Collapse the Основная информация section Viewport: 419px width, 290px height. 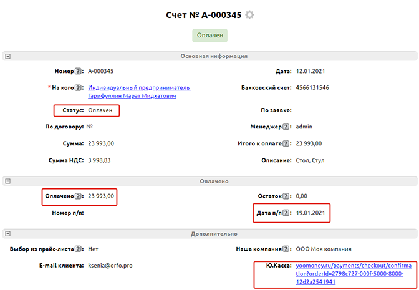(7, 56)
